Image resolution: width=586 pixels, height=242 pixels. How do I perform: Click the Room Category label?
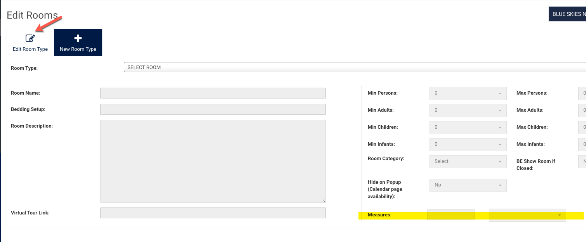pyautogui.click(x=386, y=159)
